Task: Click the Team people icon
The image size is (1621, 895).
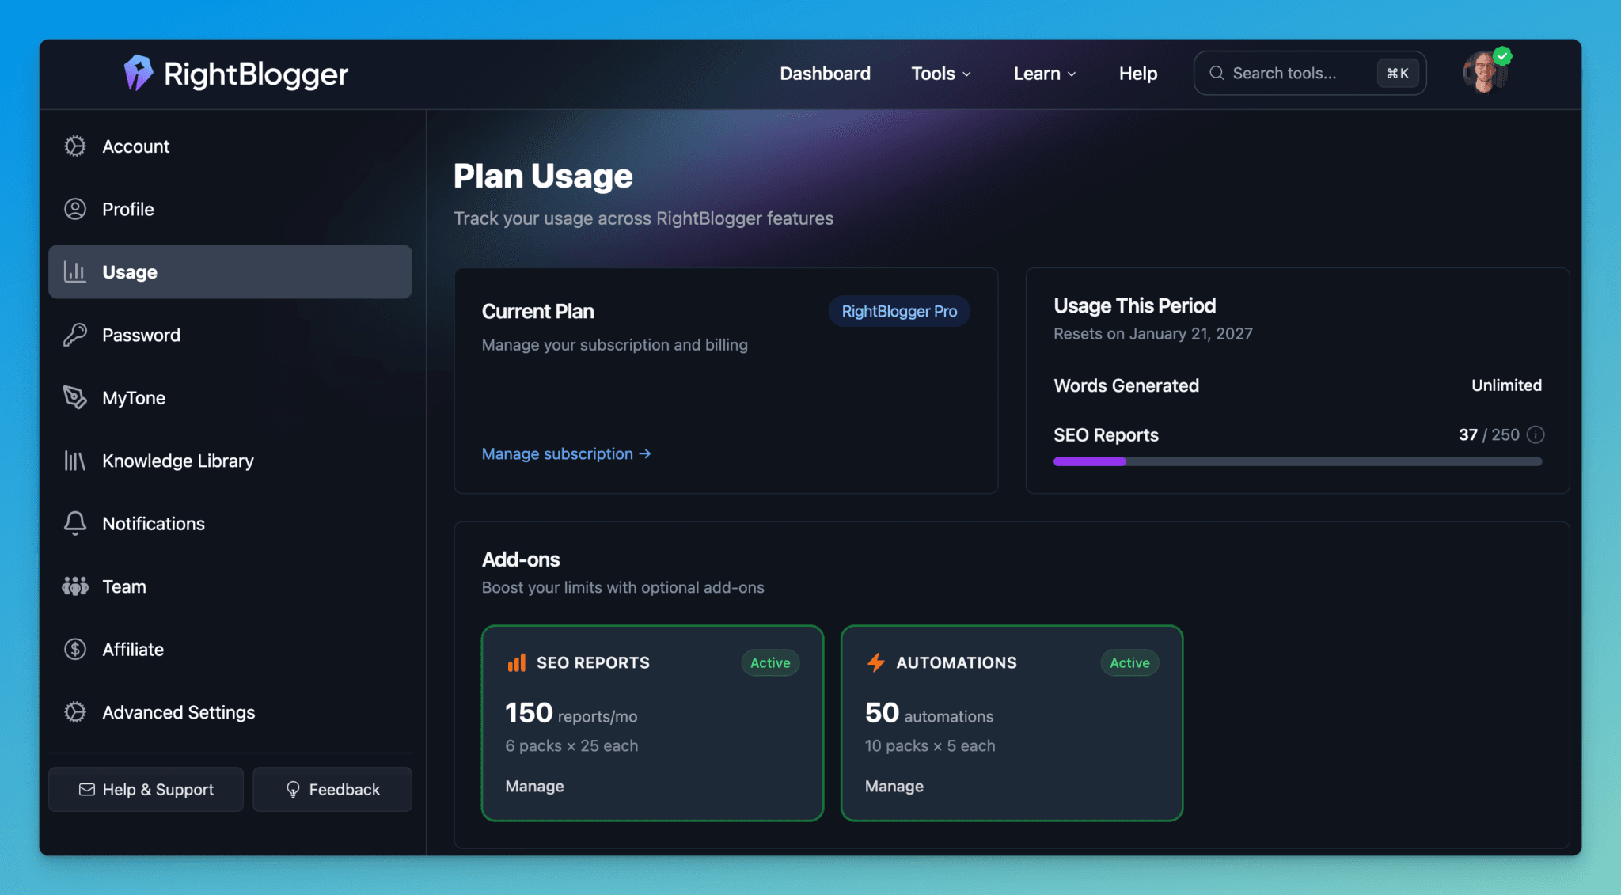Action: point(75,586)
